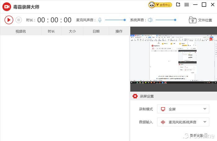Expand 录制模式 with its arrow
This screenshot has width=217, height=141.
click(205, 109)
